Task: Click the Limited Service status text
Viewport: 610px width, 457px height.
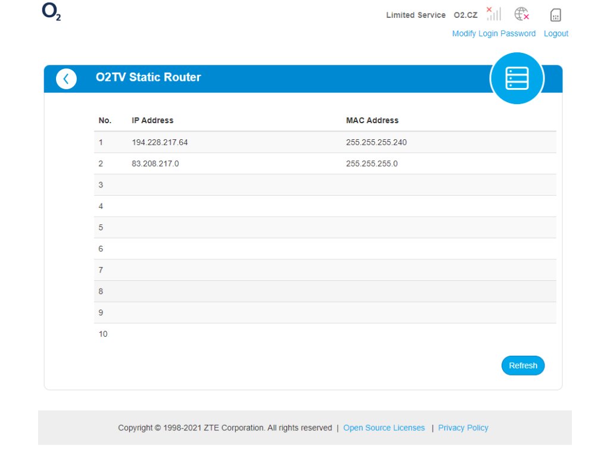Action: coord(416,15)
